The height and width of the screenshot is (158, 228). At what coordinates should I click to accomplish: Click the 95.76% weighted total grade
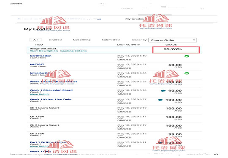tap(173, 49)
